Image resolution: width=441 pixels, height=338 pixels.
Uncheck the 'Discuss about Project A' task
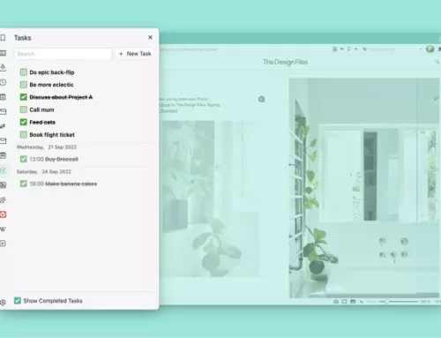pyautogui.click(x=24, y=97)
